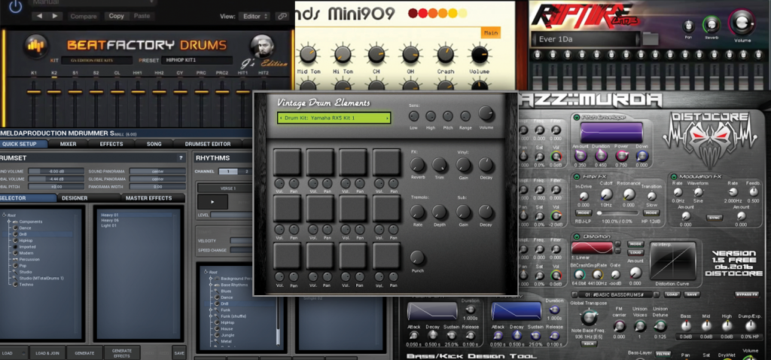Image resolution: width=771 pixels, height=360 pixels.
Task: Click the BeatFactory orange bars logo icon
Action: (35, 46)
